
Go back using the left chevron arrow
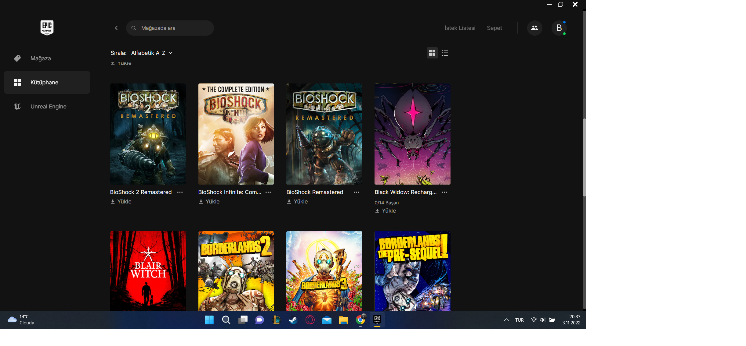tap(116, 28)
